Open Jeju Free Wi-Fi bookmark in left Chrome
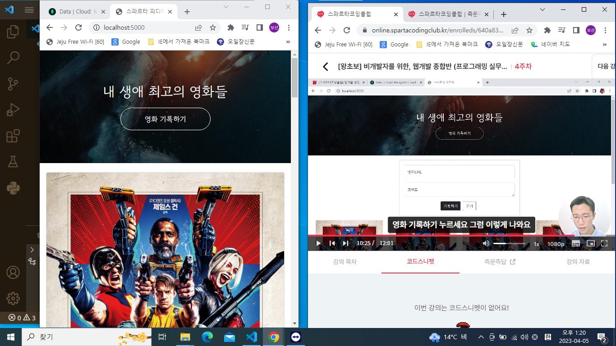Image resolution: width=616 pixels, height=346 pixels. point(75,42)
